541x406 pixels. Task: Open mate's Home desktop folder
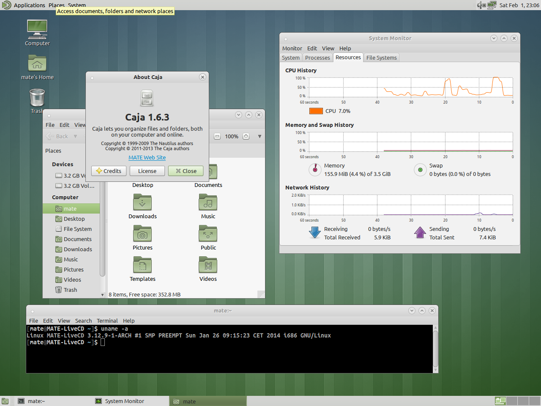tap(37, 64)
